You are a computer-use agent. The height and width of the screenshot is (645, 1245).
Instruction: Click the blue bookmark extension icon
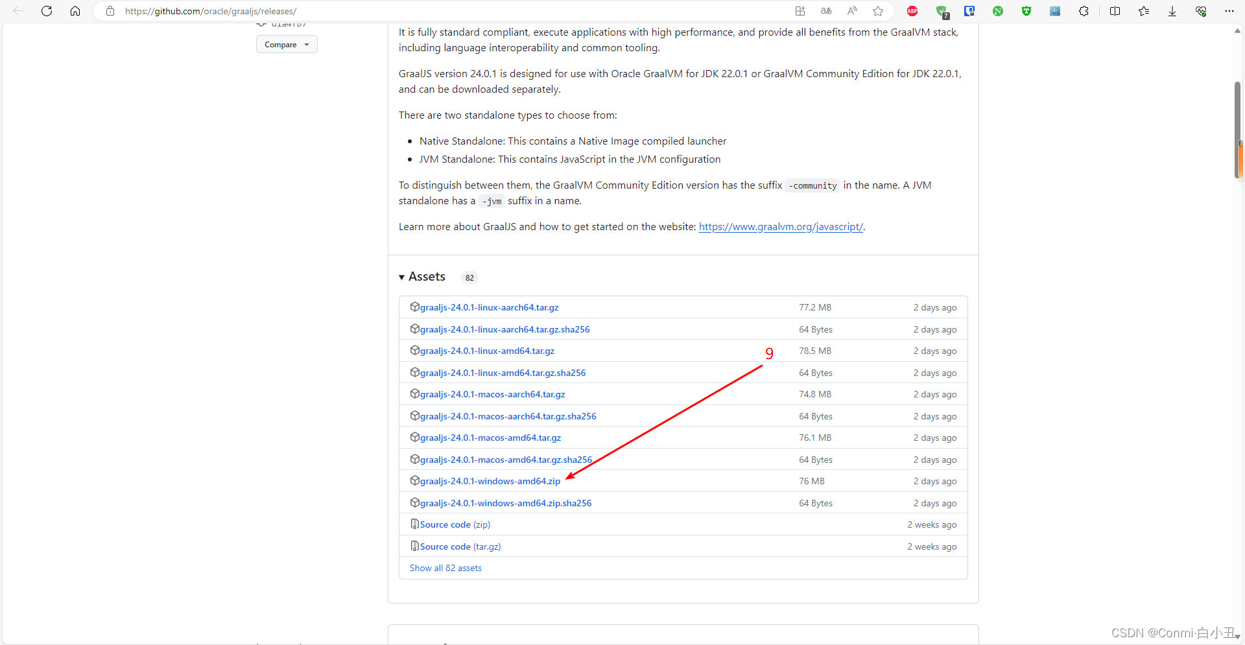click(969, 11)
